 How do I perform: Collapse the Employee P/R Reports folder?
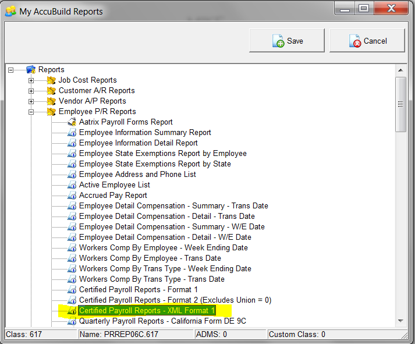click(x=31, y=112)
